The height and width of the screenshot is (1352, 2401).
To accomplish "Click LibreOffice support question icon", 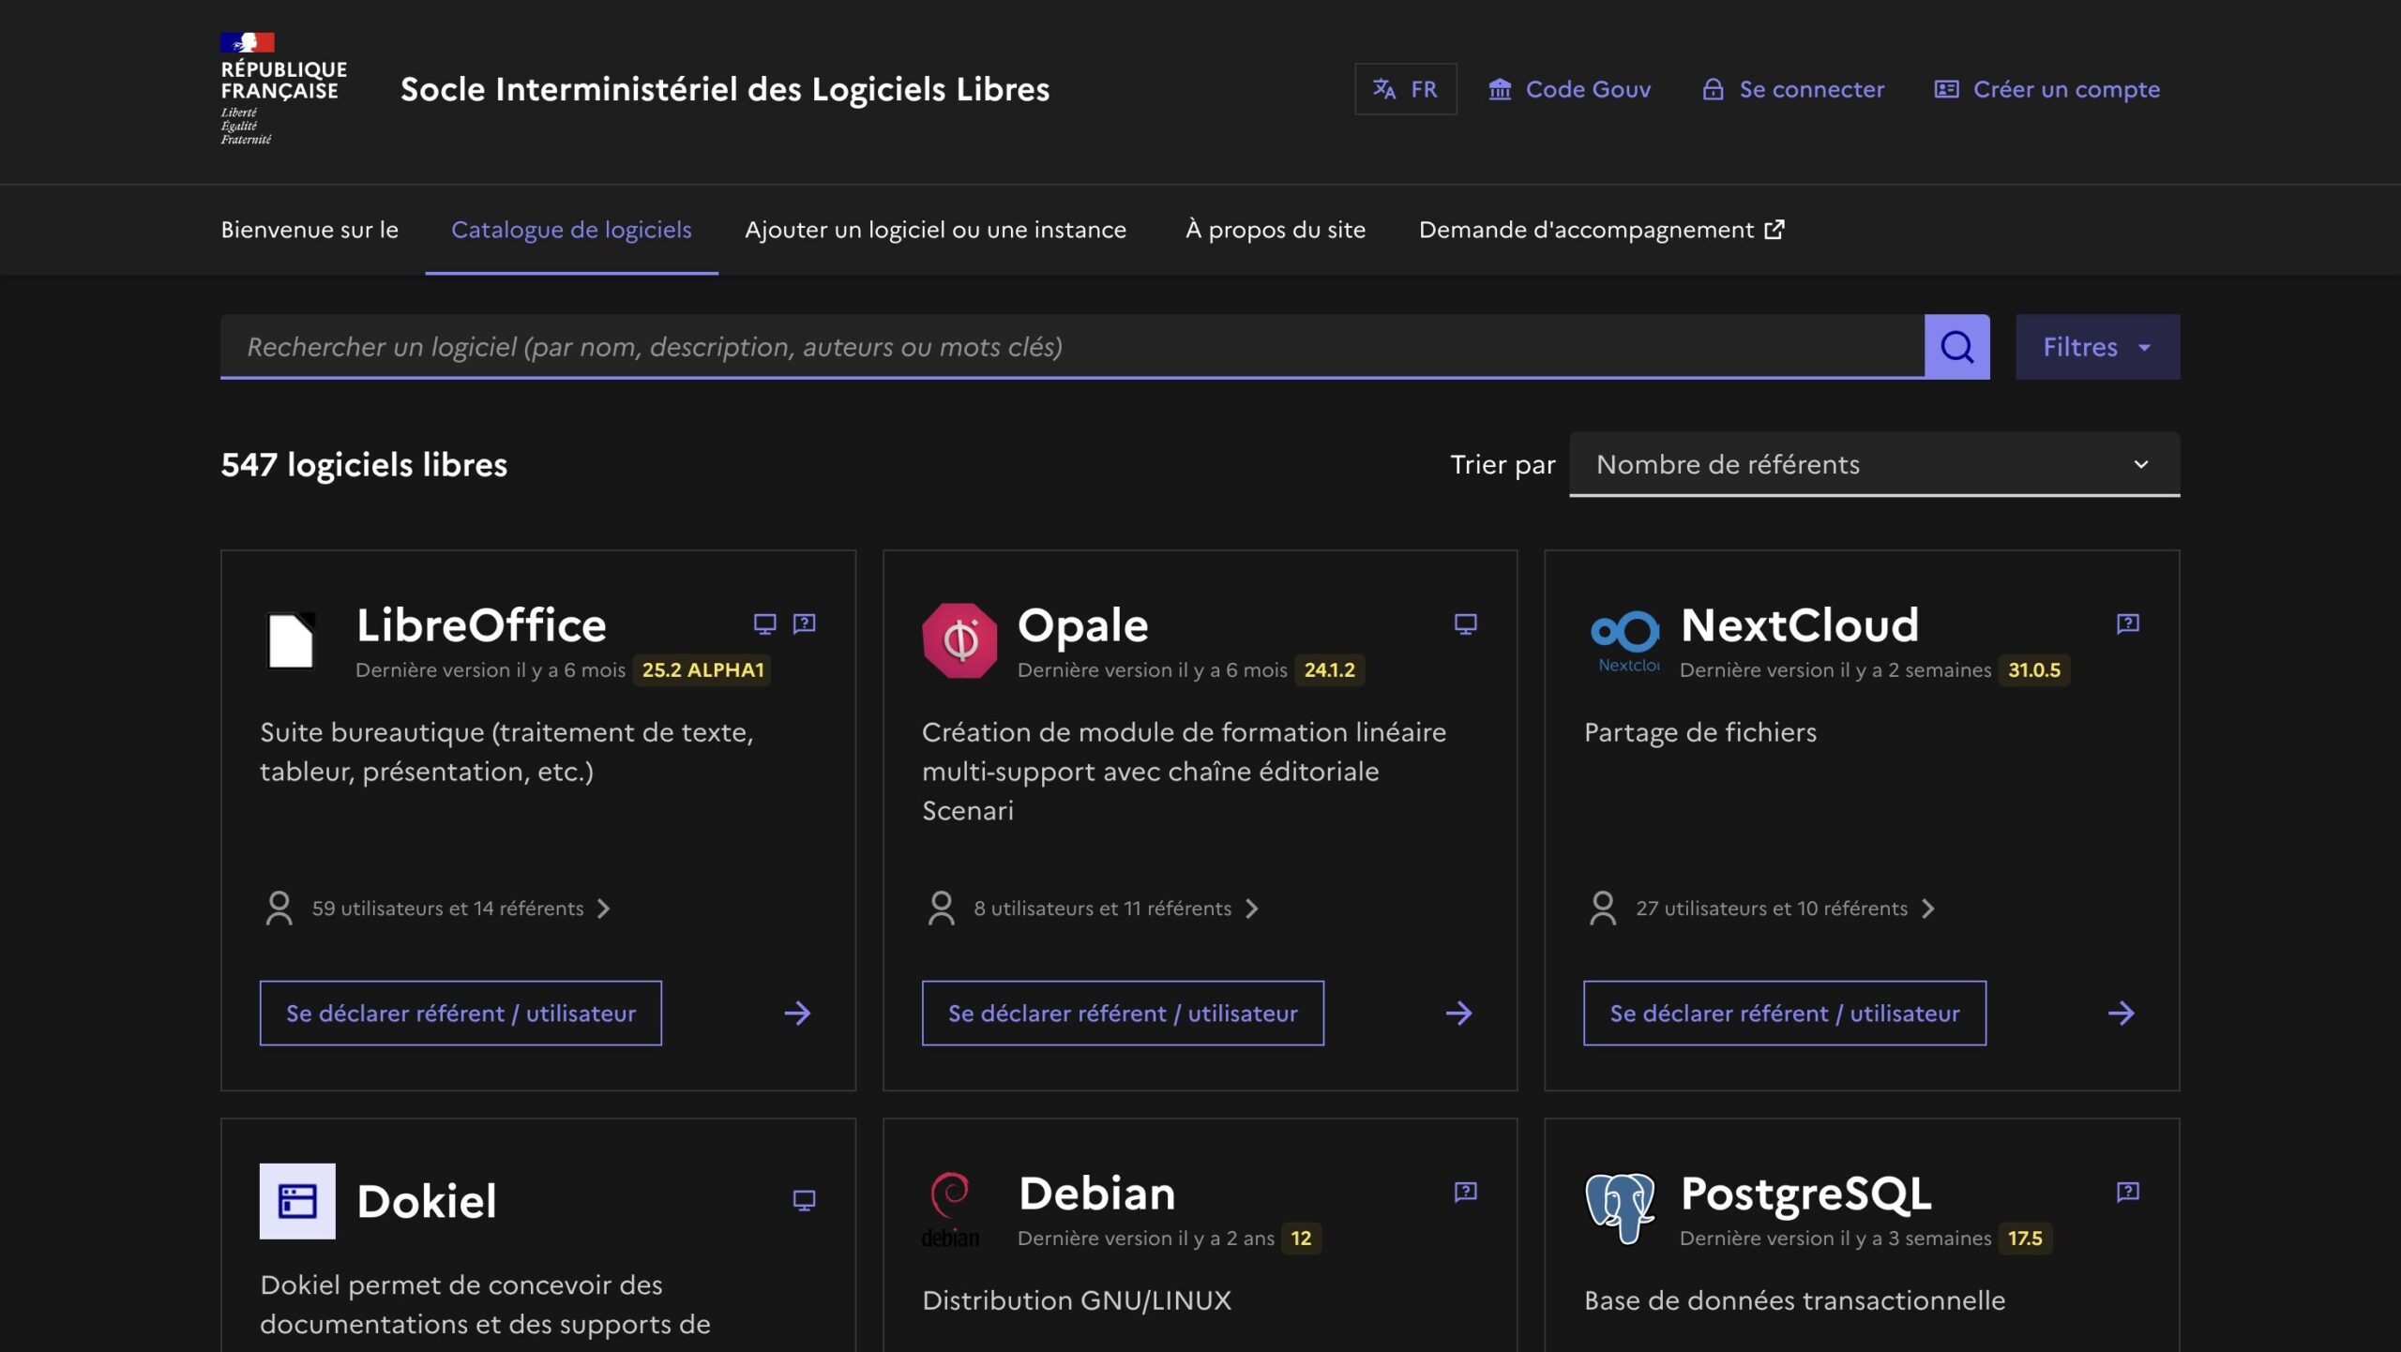I will (x=804, y=623).
